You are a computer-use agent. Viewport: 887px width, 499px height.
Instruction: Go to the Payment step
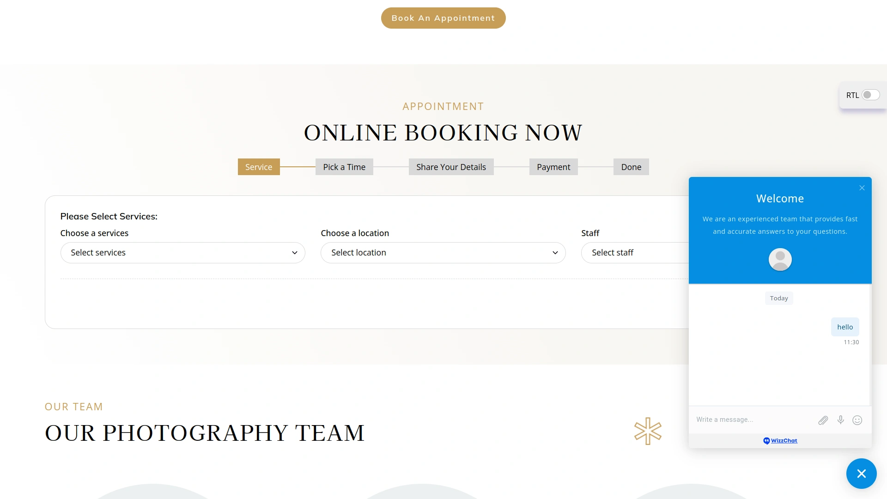(553, 167)
